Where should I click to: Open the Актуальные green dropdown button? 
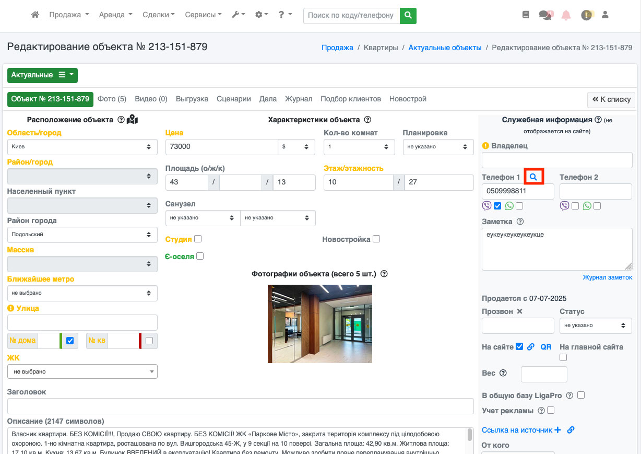(42, 75)
